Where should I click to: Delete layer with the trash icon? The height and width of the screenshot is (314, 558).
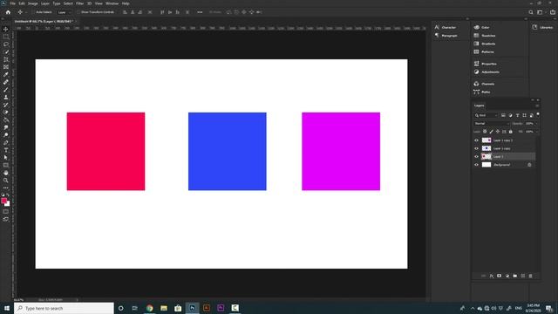pyautogui.click(x=531, y=276)
